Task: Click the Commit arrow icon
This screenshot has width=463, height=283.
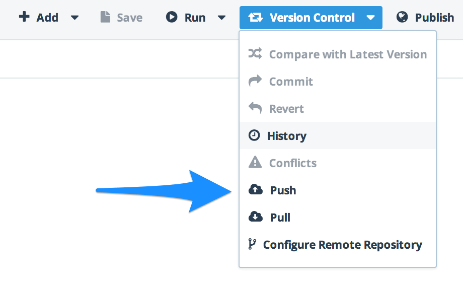Action: click(255, 81)
